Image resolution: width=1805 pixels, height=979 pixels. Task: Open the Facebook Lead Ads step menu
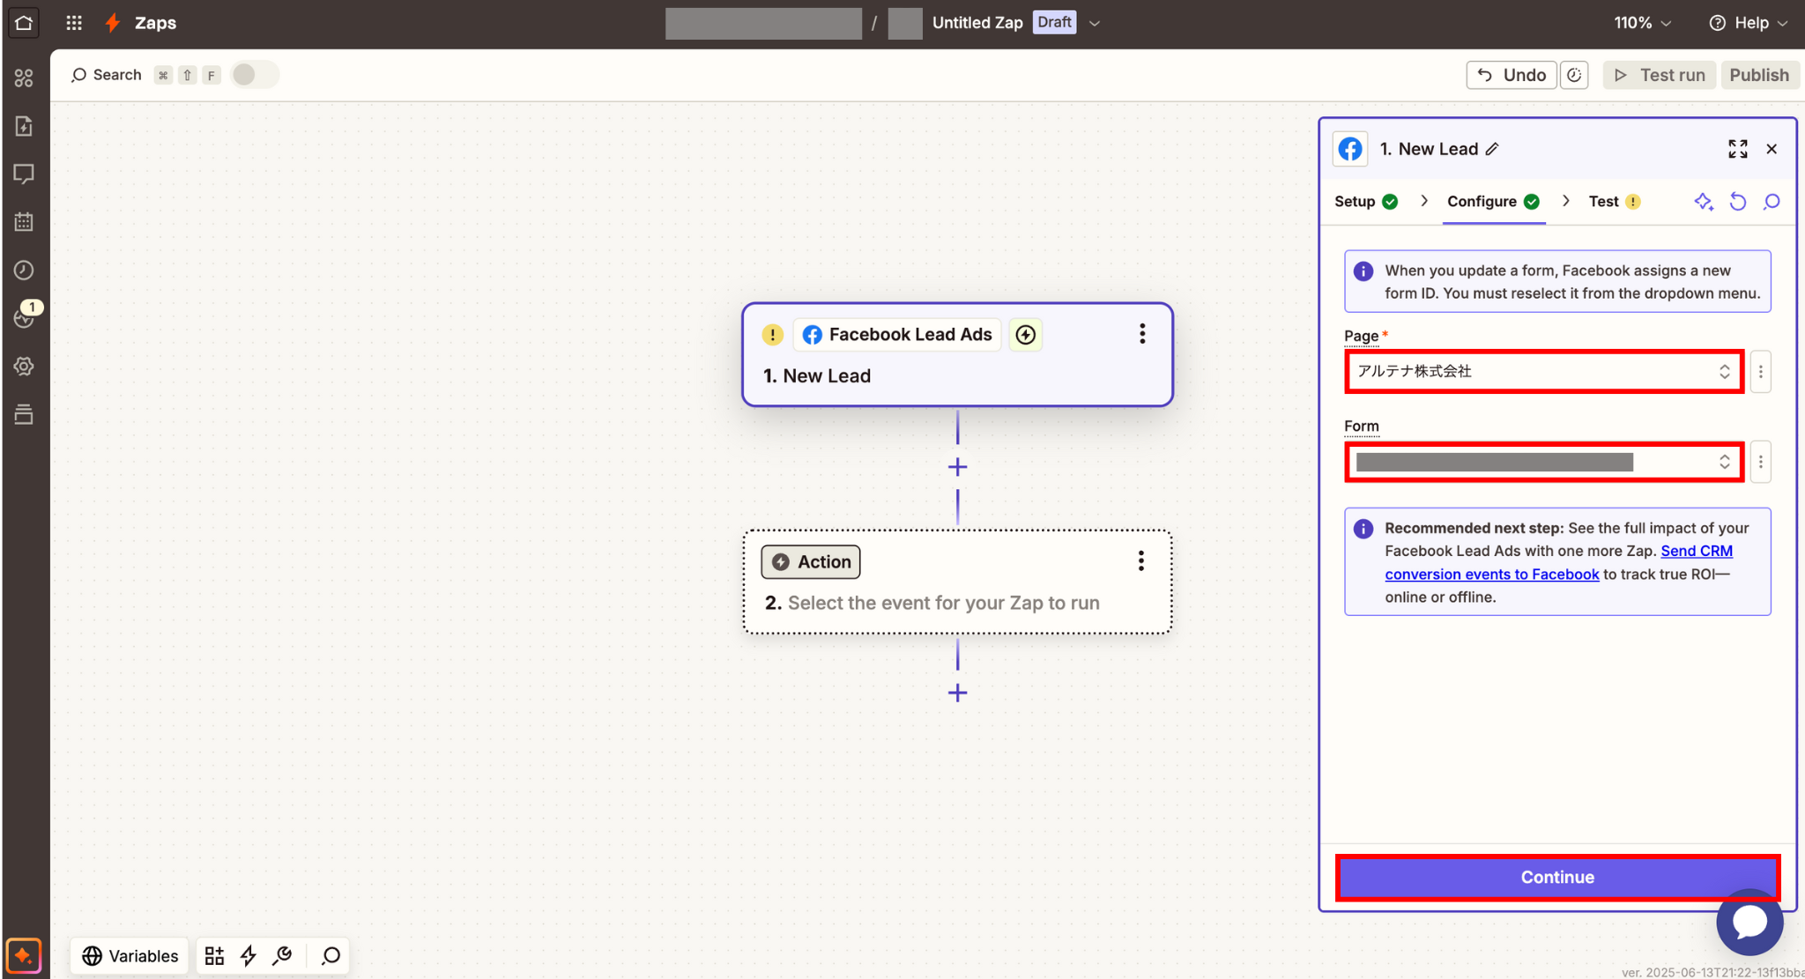[x=1142, y=334]
